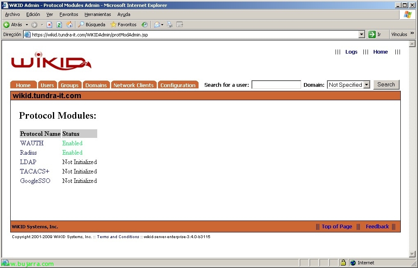Open forward history dropdown arrow
Screen dimensions: 418x268
pos(42,25)
